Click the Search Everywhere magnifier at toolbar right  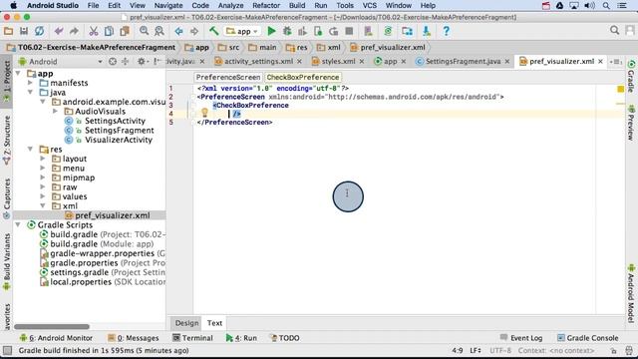click(614, 31)
